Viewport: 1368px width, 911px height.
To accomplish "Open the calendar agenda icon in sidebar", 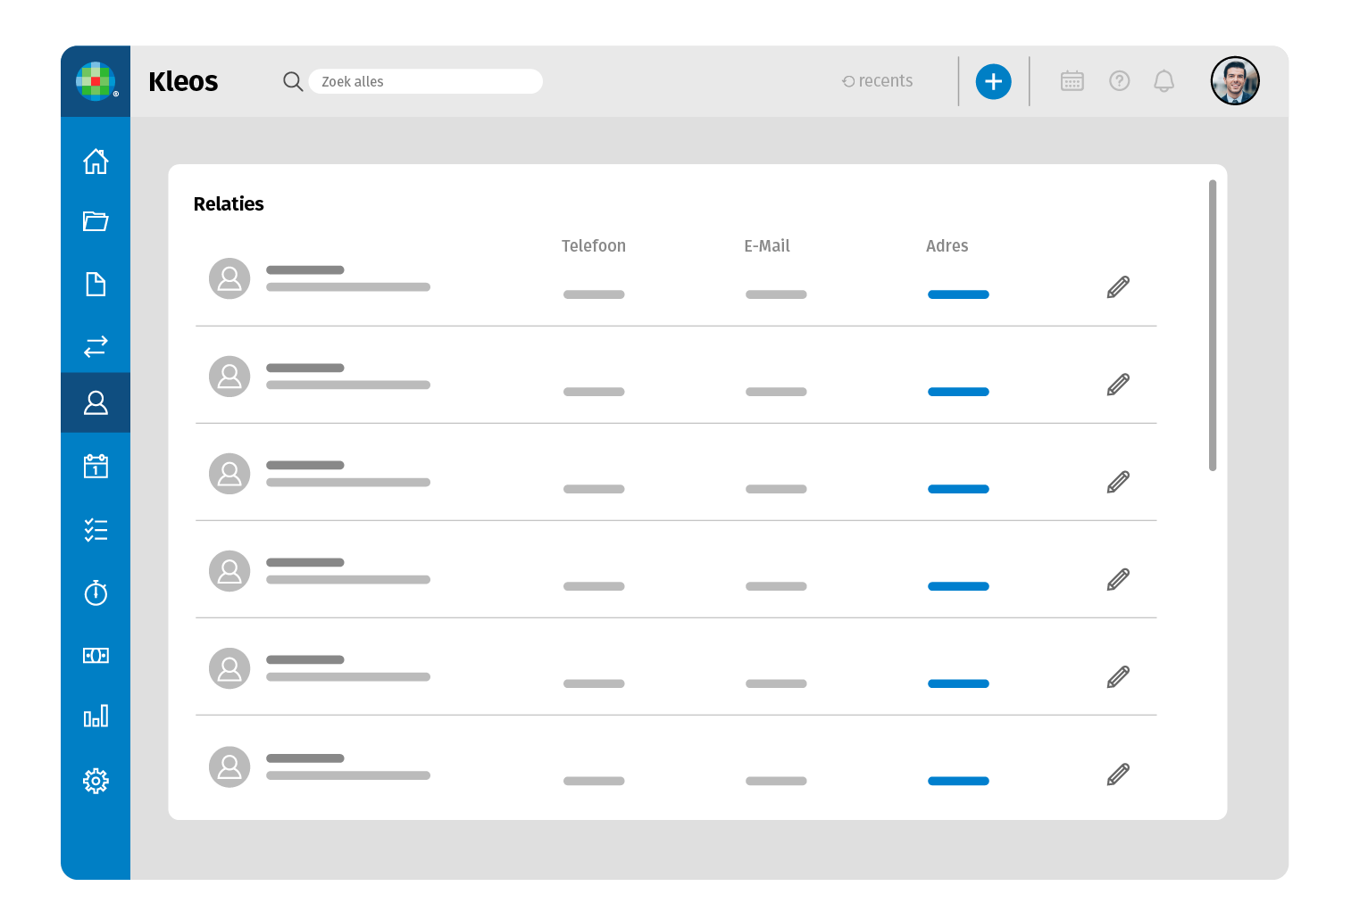I will [x=96, y=466].
